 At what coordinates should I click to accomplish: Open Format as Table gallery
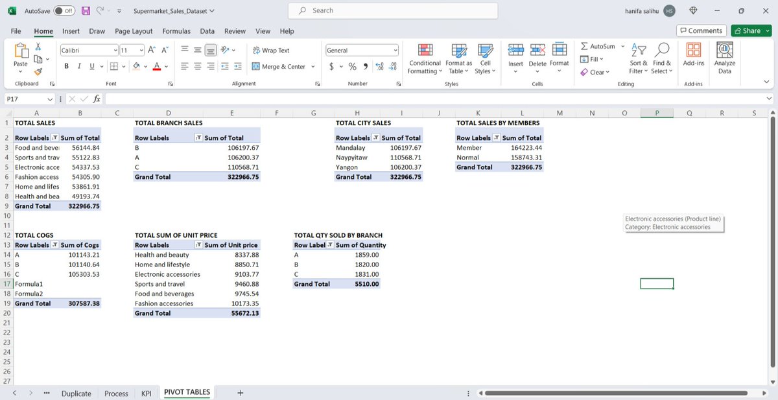click(x=459, y=59)
